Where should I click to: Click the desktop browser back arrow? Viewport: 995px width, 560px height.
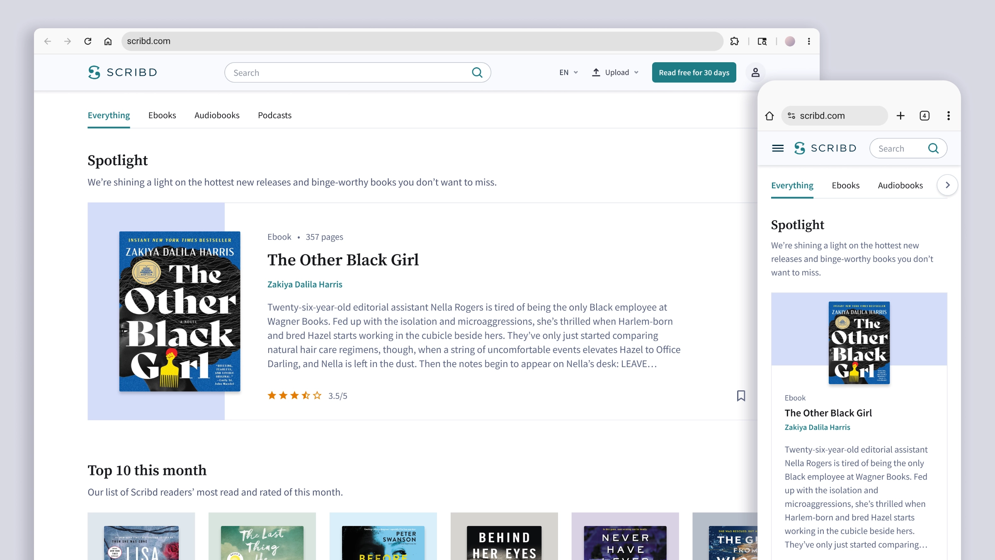click(48, 41)
